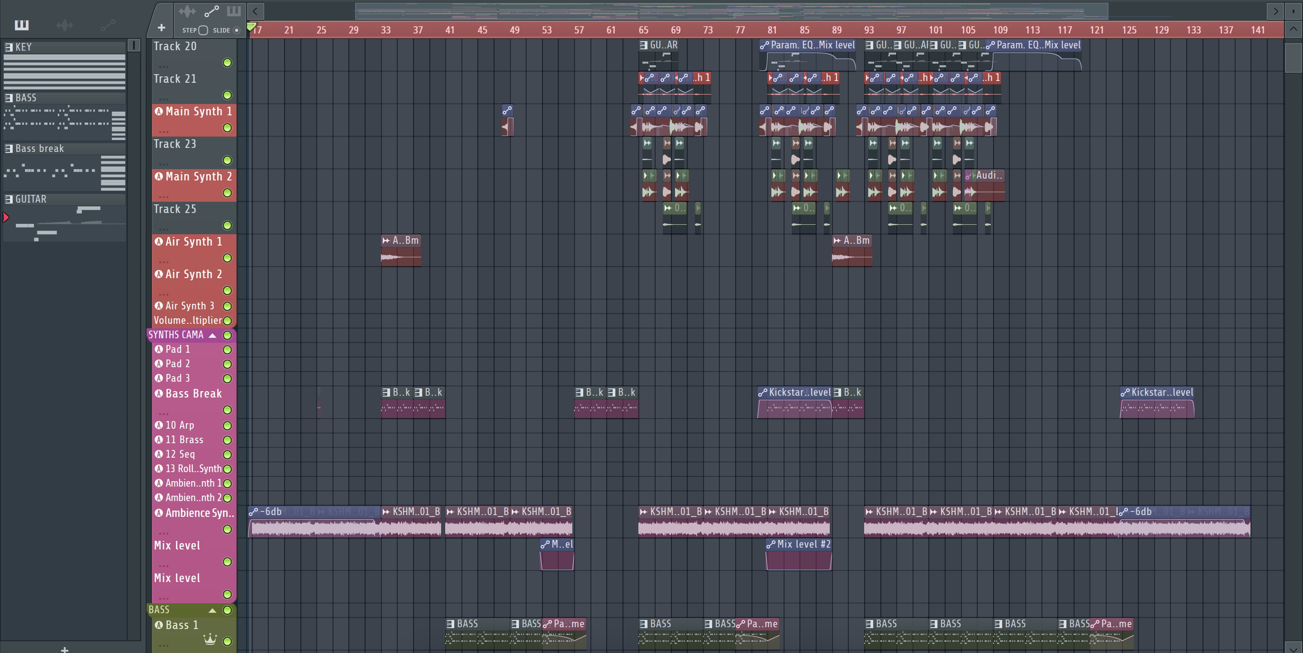The width and height of the screenshot is (1303, 653).
Task: Click the button above the vertical scrollbar
Action: point(1293,10)
